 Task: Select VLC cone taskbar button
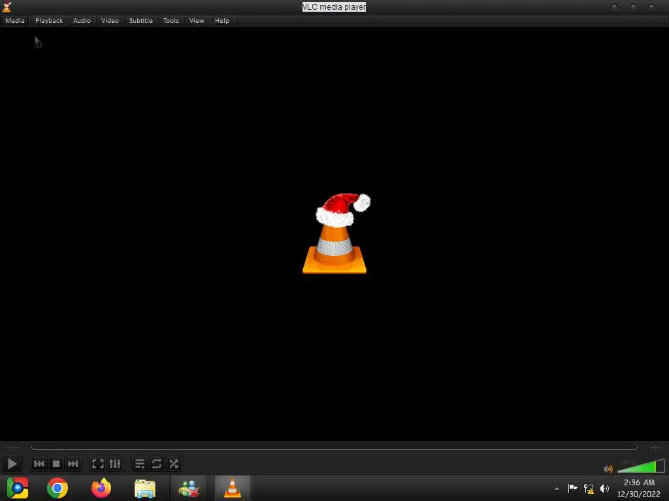232,489
